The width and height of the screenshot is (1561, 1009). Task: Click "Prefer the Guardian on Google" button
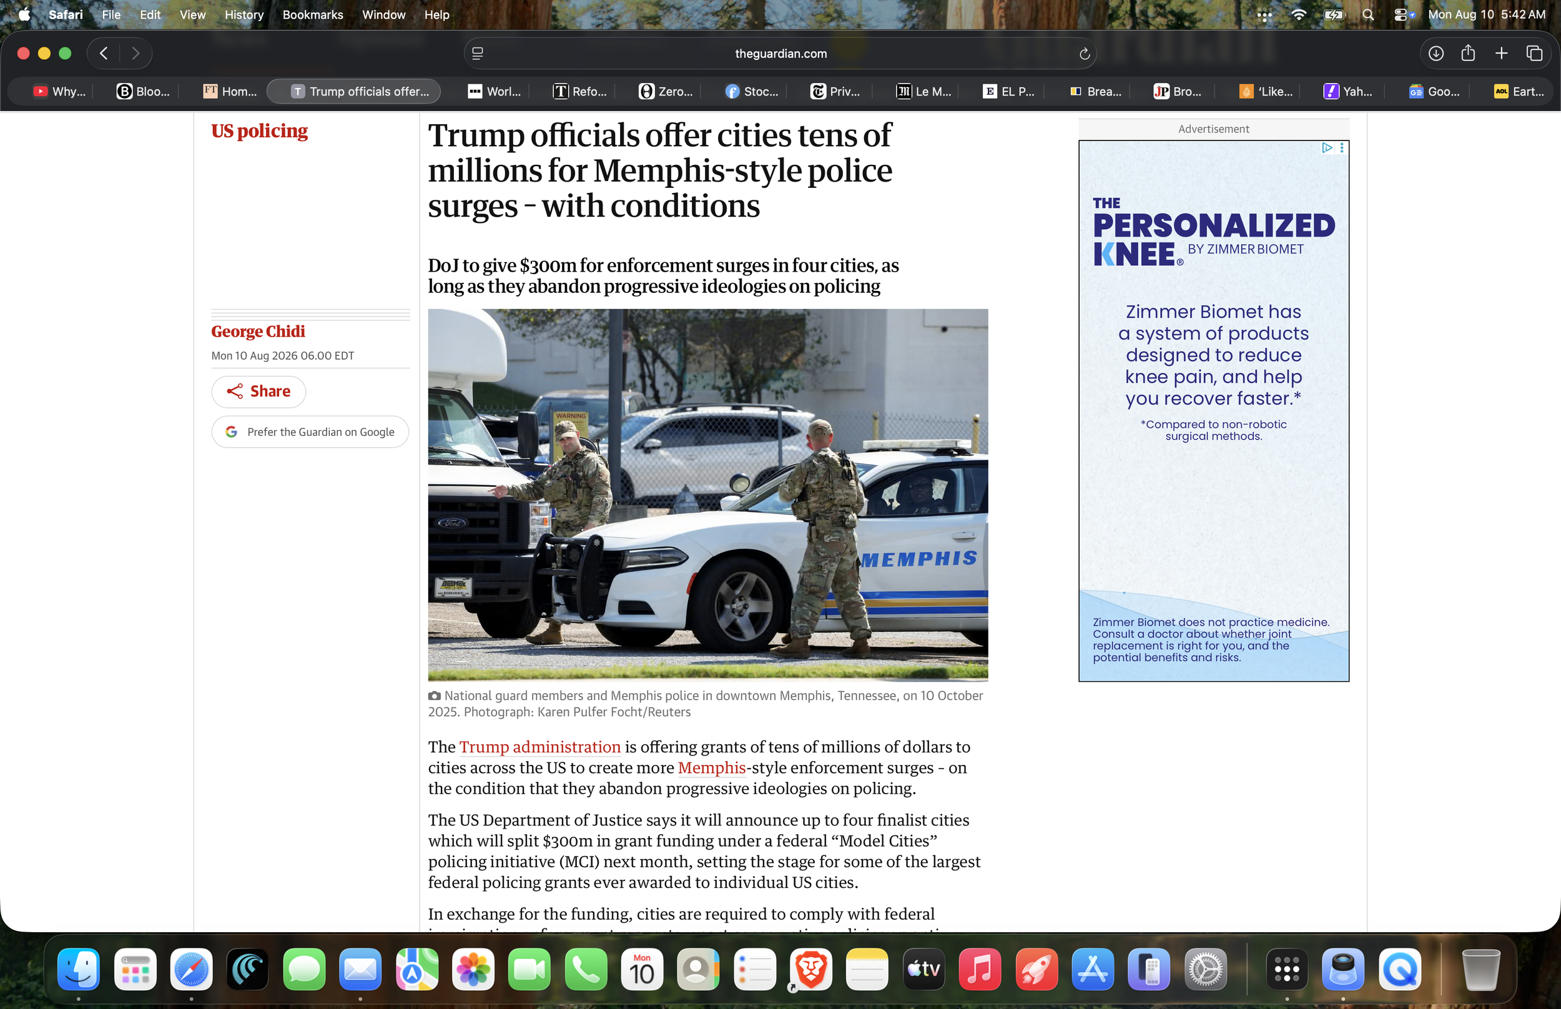[x=310, y=432]
